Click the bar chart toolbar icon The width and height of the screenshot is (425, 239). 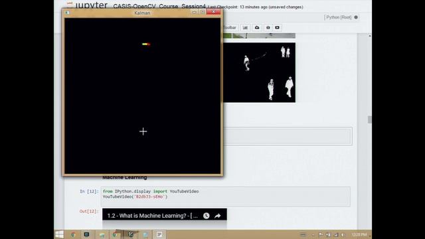[x=245, y=28]
